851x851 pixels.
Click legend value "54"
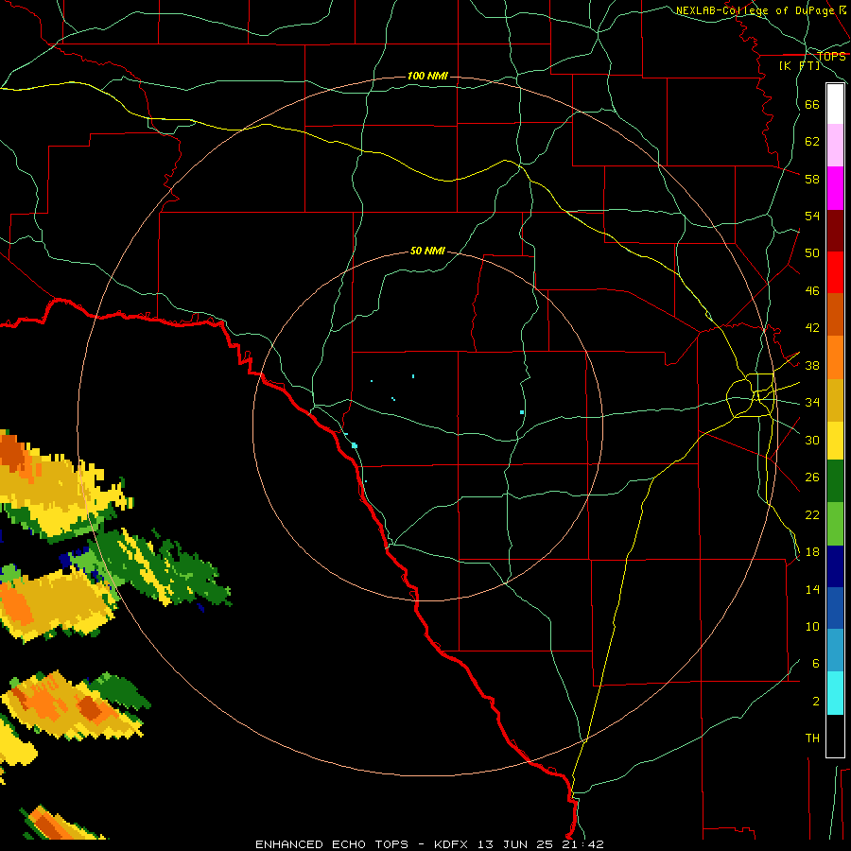(x=812, y=216)
